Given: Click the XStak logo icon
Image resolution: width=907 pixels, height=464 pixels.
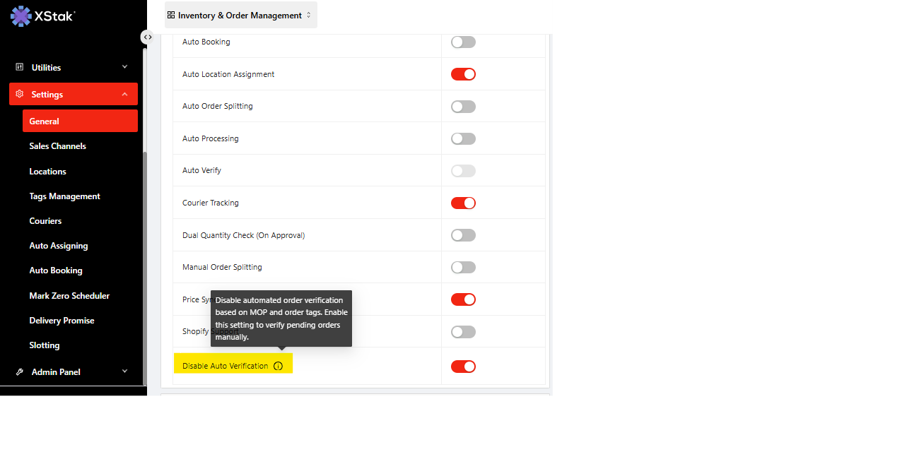Looking at the screenshot, I should (x=21, y=16).
